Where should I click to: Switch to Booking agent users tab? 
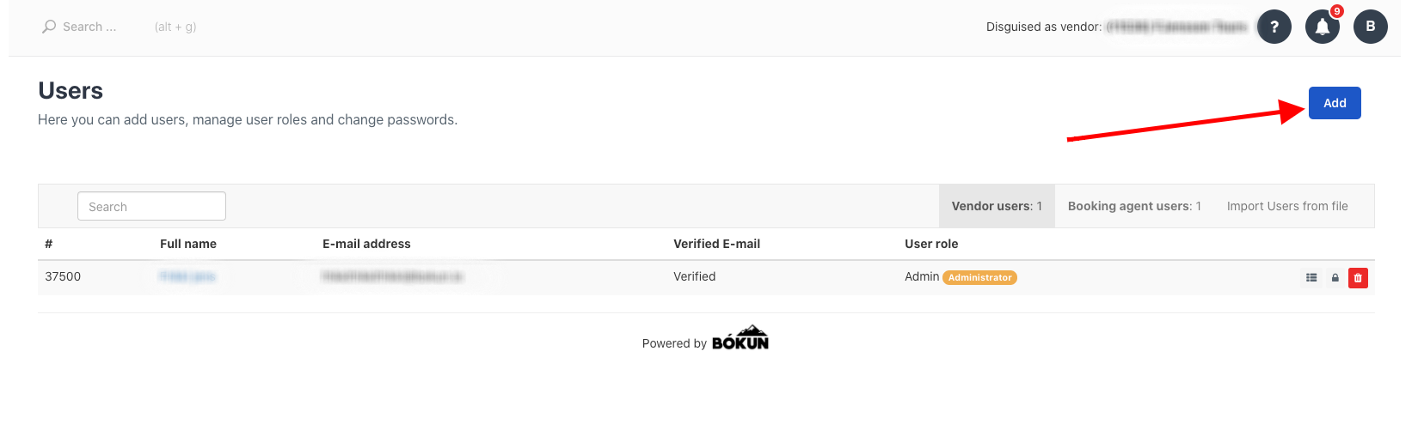tap(1134, 206)
